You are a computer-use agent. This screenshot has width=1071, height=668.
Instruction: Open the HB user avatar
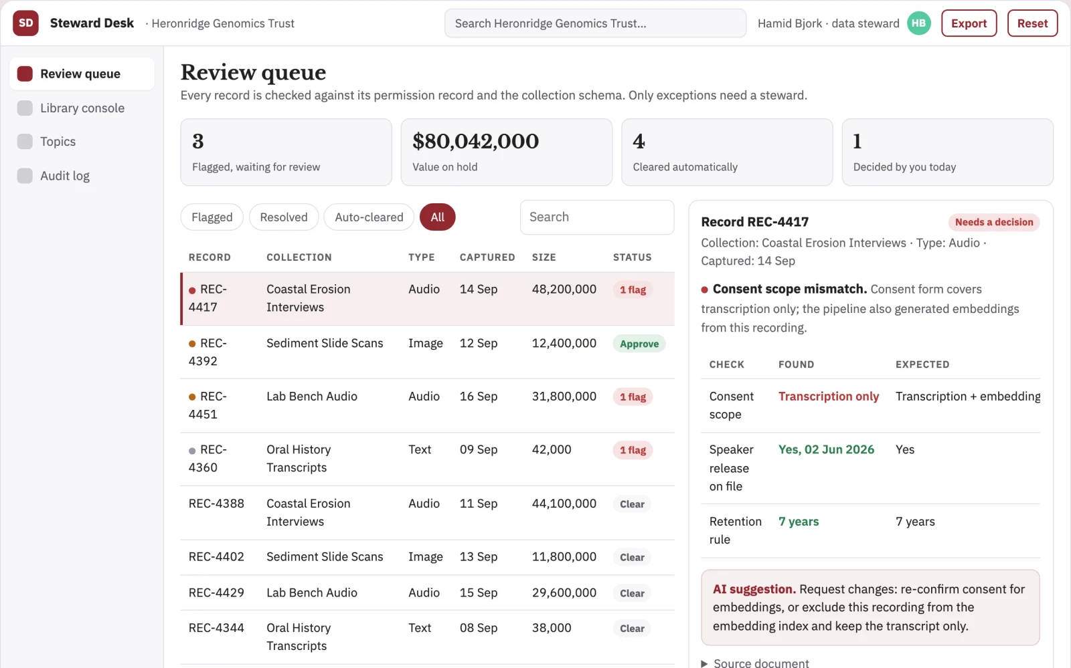coord(918,23)
